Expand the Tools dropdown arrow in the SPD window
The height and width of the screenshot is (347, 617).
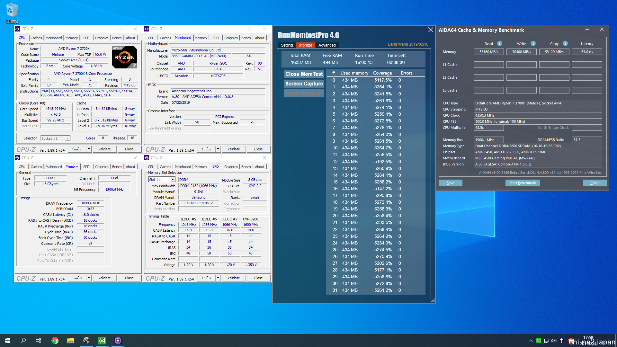[218, 278]
